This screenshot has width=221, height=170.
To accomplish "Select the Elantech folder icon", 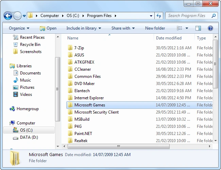I will pyautogui.click(x=70, y=91).
